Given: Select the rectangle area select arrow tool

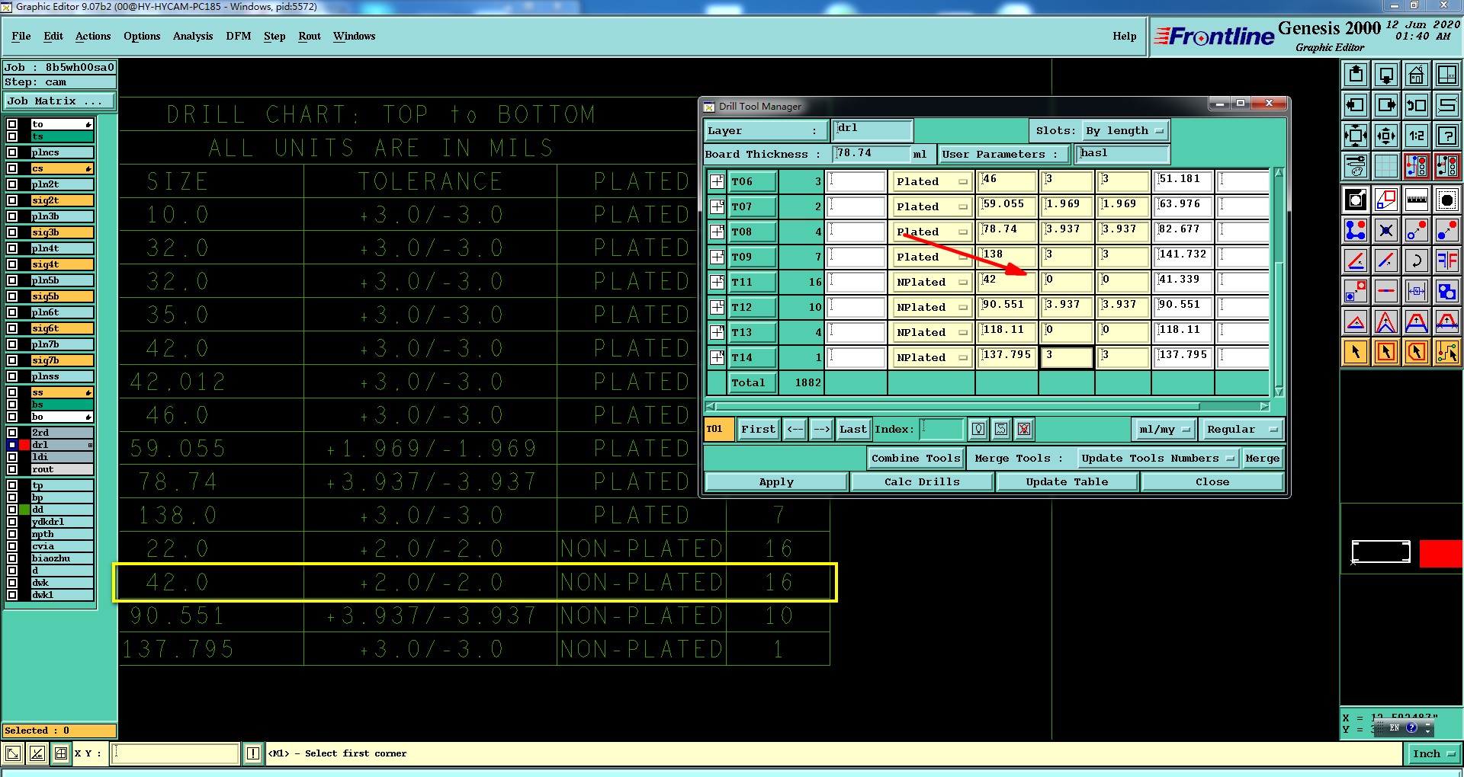Looking at the screenshot, I should point(1386,352).
